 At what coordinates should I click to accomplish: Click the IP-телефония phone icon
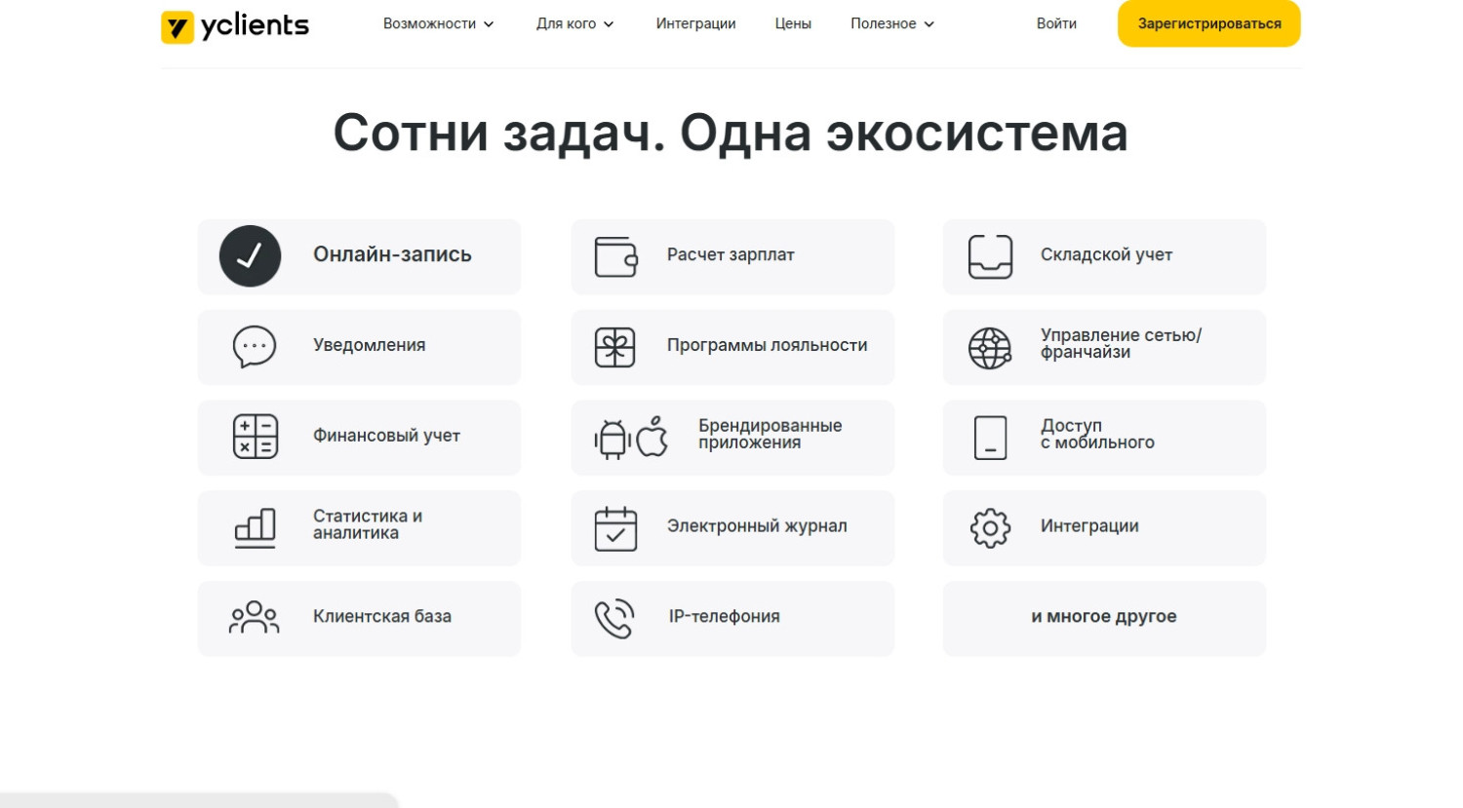pos(614,619)
